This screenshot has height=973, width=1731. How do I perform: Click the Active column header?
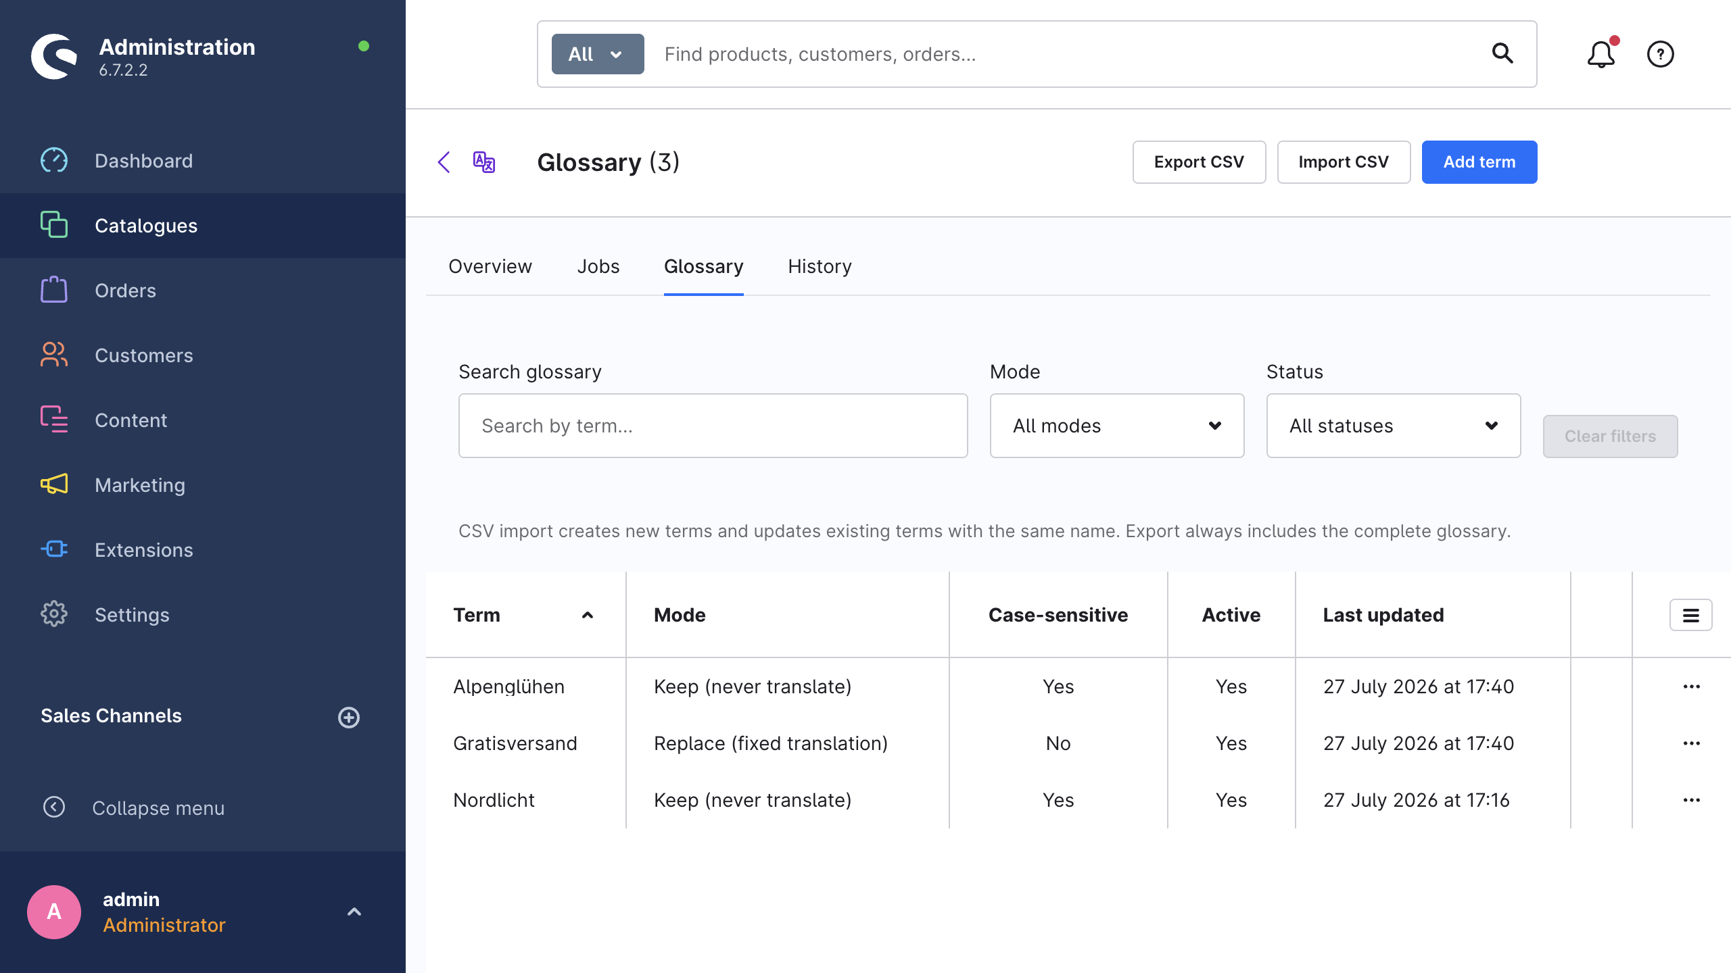pos(1231,615)
